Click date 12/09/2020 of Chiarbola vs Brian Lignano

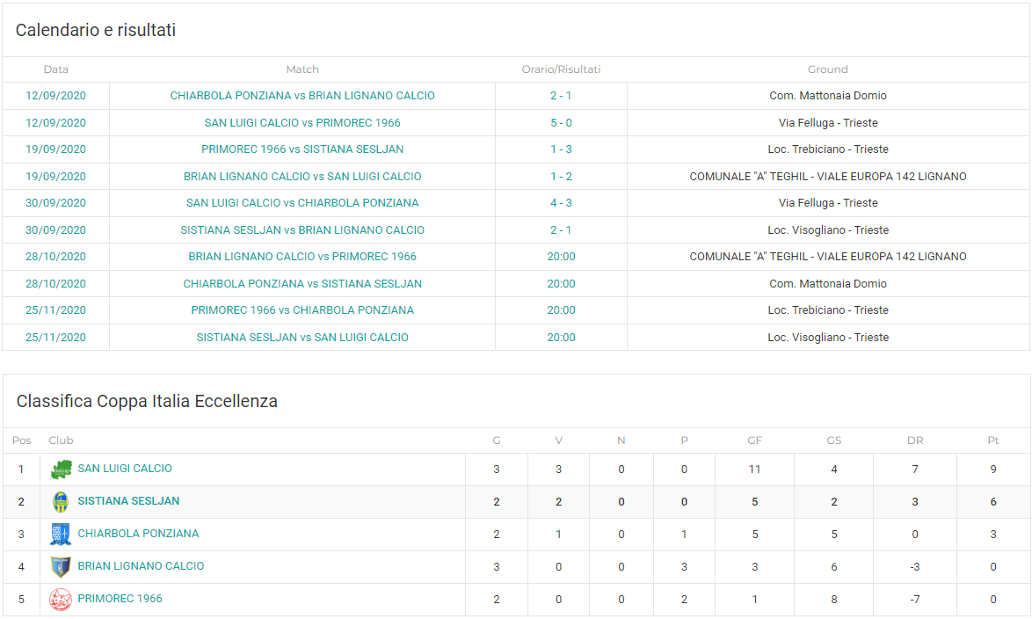coord(56,96)
